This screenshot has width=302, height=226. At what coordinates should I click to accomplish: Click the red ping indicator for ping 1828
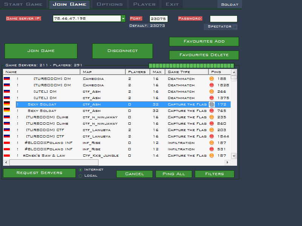(x=211, y=85)
